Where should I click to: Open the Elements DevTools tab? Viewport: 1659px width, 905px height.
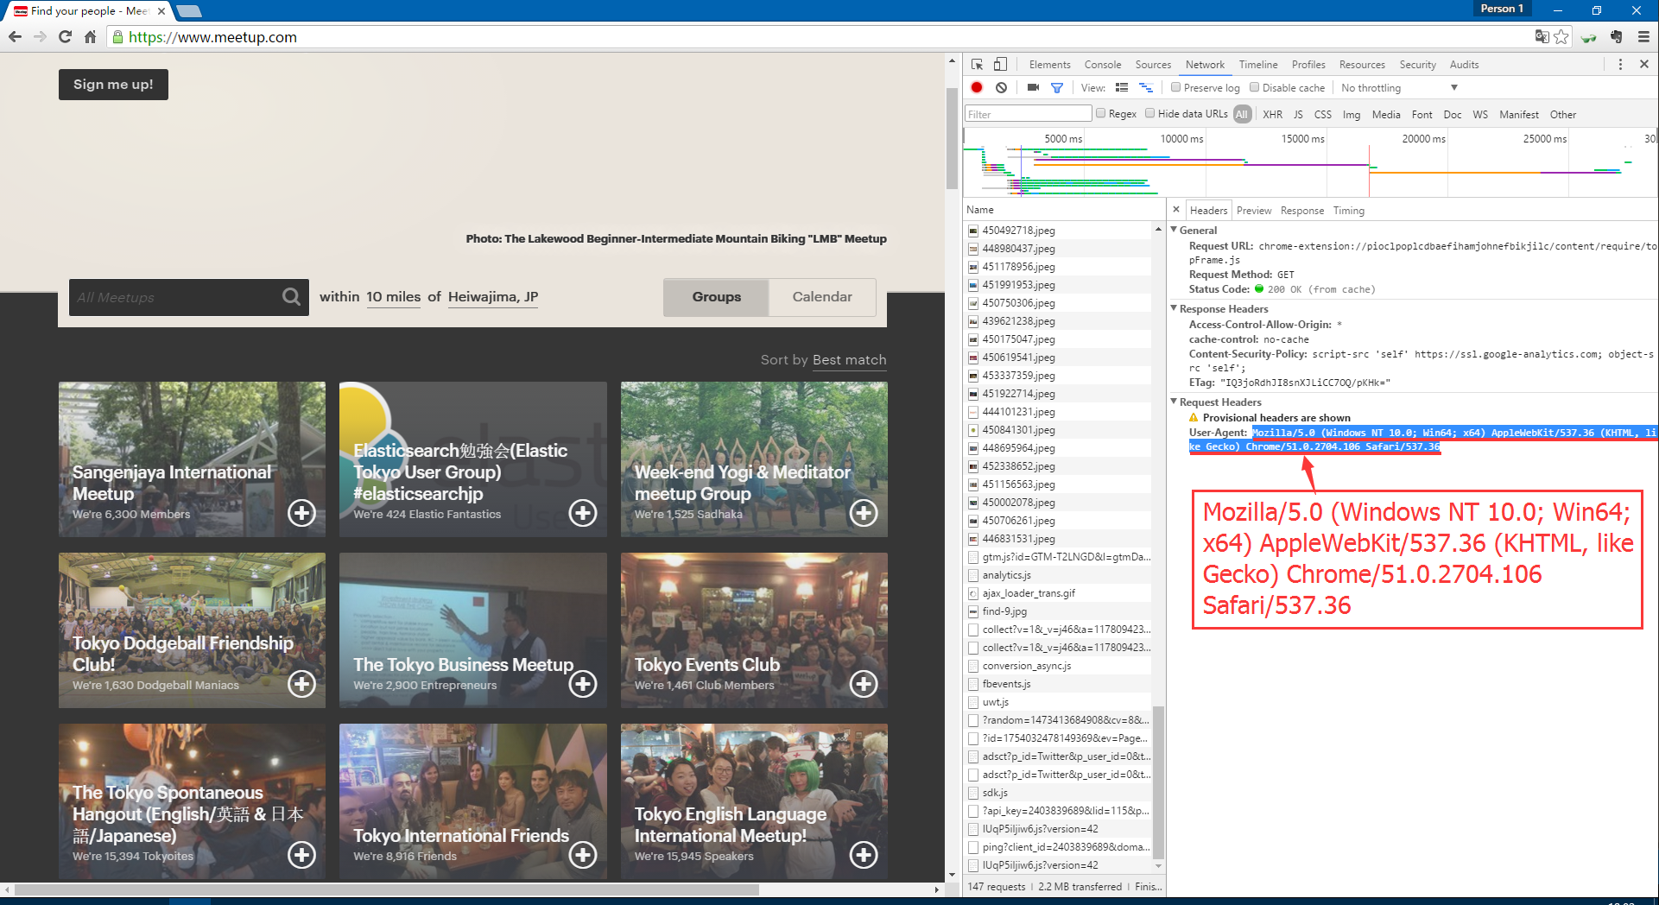[1049, 65]
